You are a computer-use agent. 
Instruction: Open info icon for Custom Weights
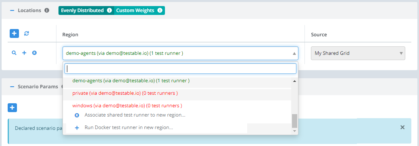click(x=160, y=10)
